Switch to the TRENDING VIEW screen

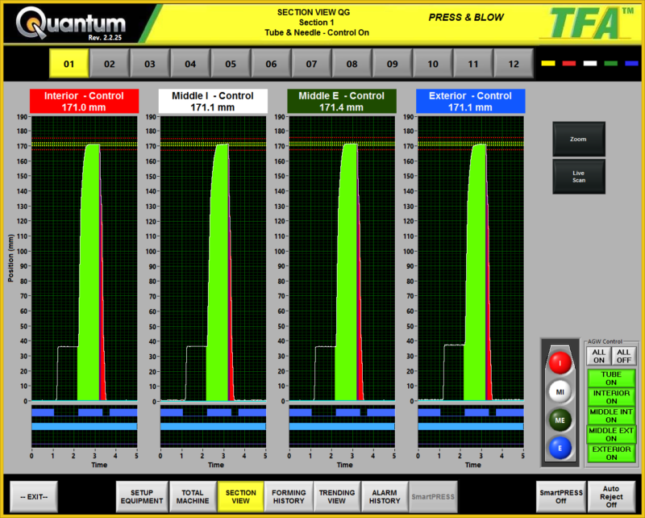click(337, 496)
